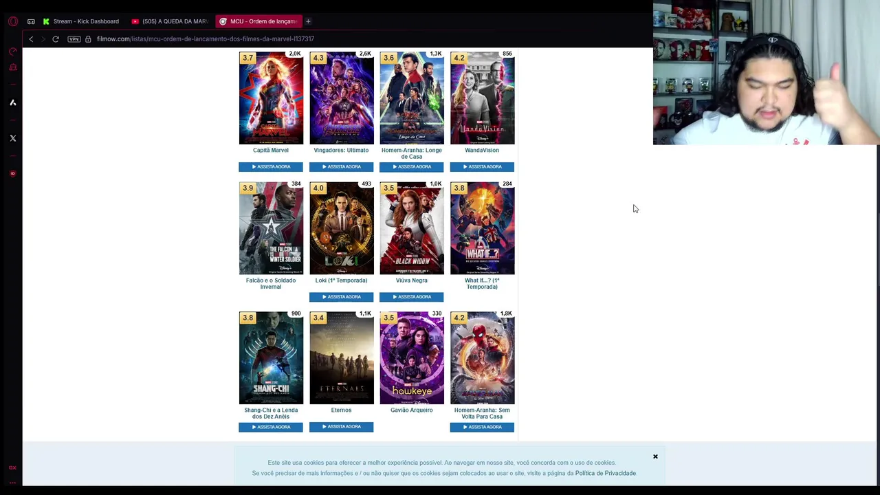Click the 4.3 rating badge on Vingadores: Ultimato
The image size is (880, 495).
pos(318,58)
